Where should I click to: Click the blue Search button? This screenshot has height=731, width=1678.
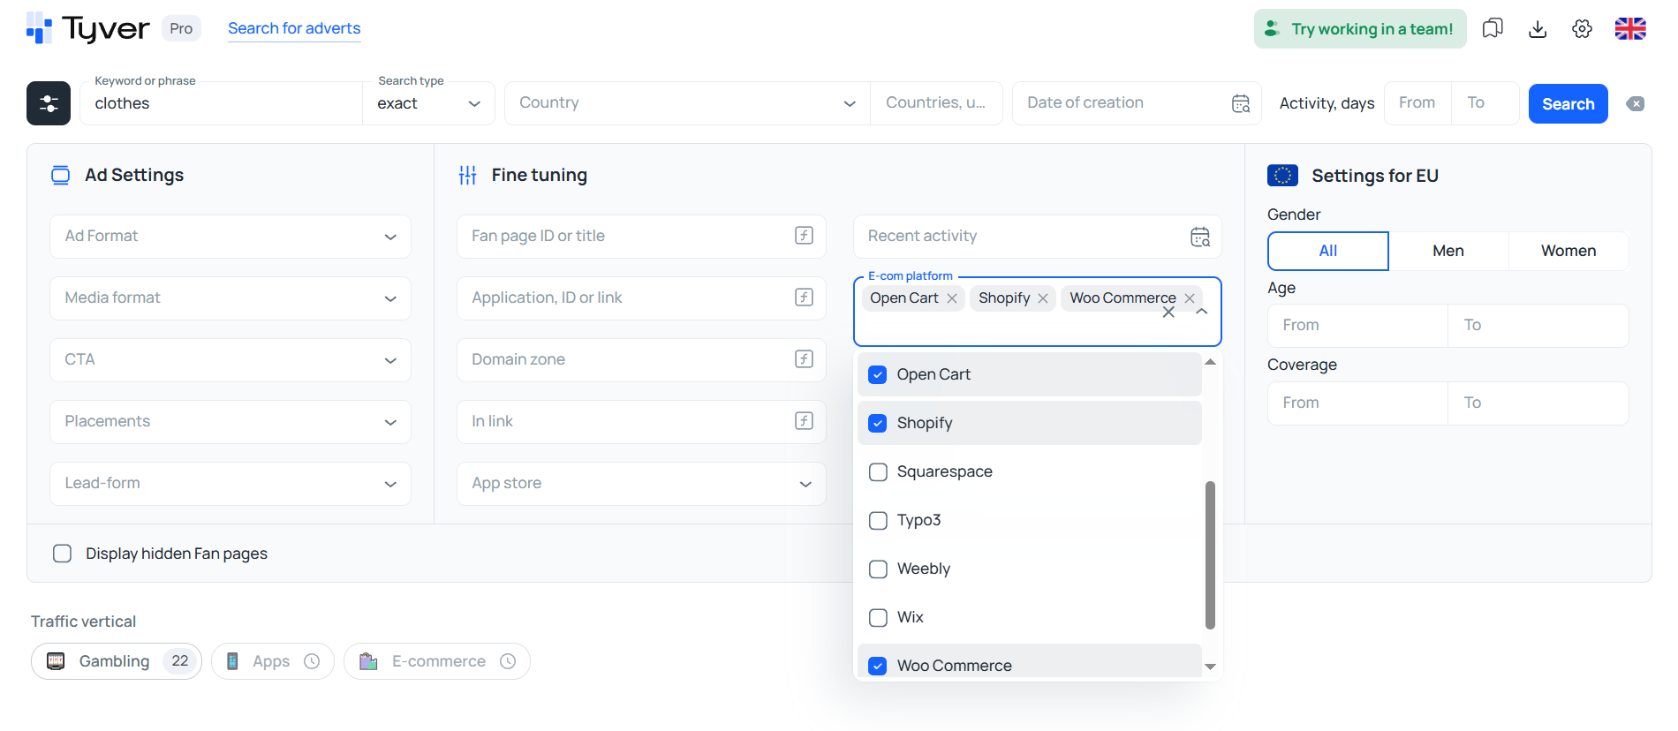point(1568,104)
